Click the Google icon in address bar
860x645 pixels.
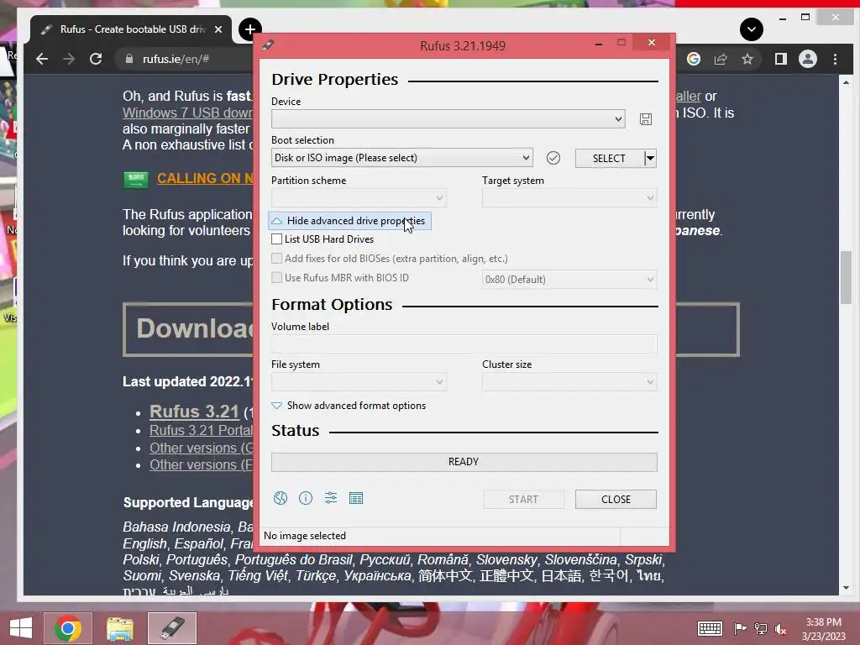694,59
